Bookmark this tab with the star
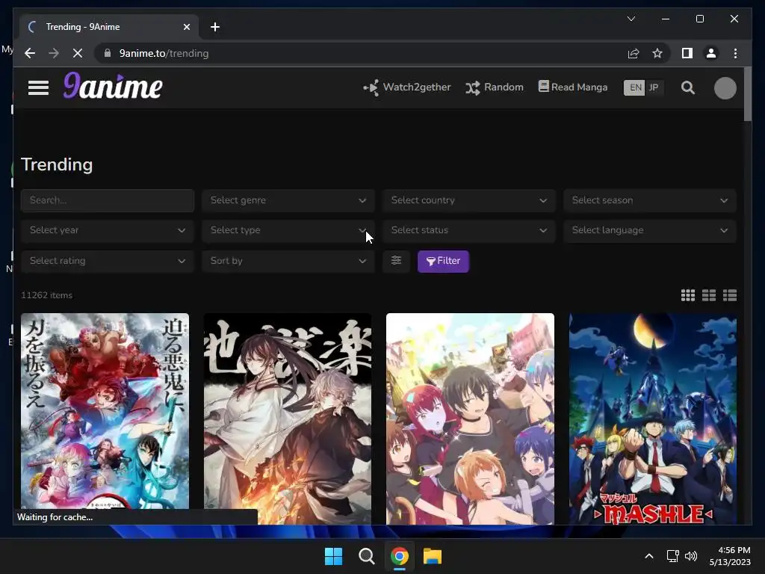765x574 pixels. coord(657,53)
